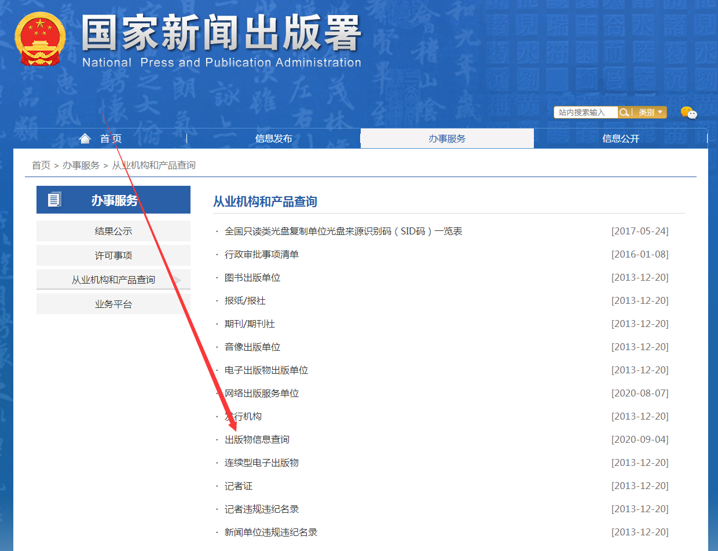Open the 发行机构 link
718x551 pixels.
coord(243,417)
